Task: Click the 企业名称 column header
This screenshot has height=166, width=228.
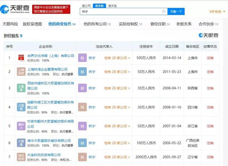Action: [46, 47]
